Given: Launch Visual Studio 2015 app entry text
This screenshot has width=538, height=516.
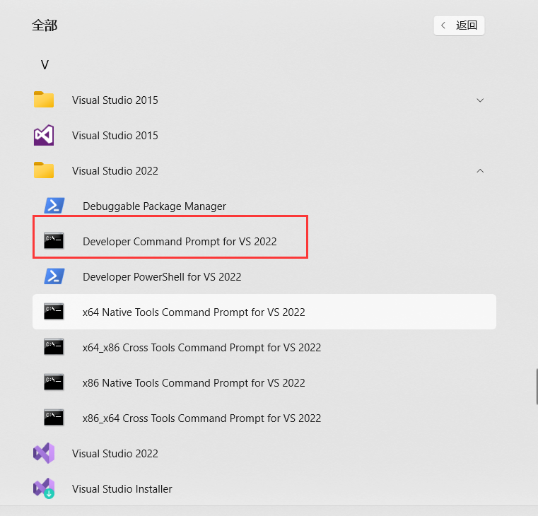Looking at the screenshot, I should coord(115,136).
